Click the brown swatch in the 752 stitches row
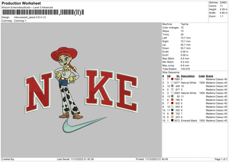The height and width of the screenshot is (162, 229). (x=173, y=113)
